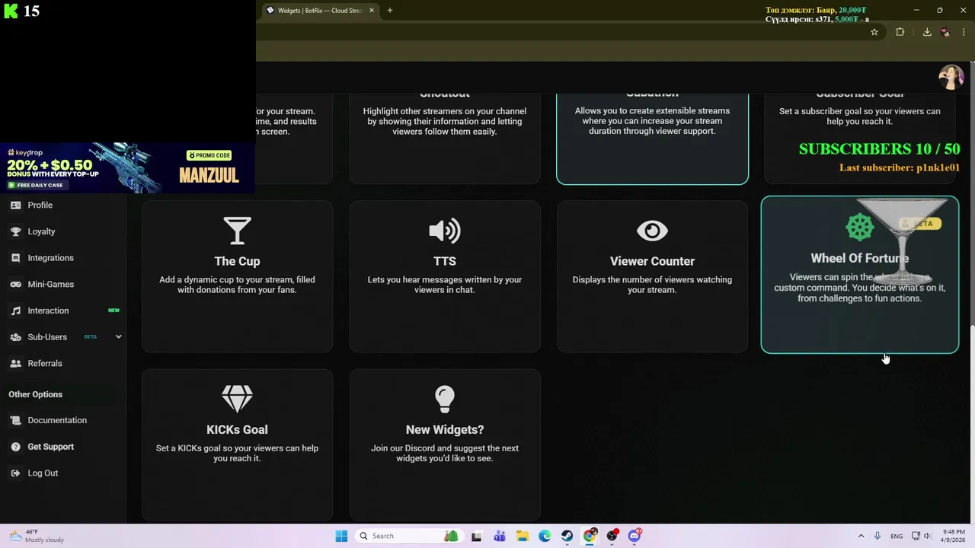Click the Loyalty trophy icon
975x548 pixels.
pyautogui.click(x=15, y=231)
